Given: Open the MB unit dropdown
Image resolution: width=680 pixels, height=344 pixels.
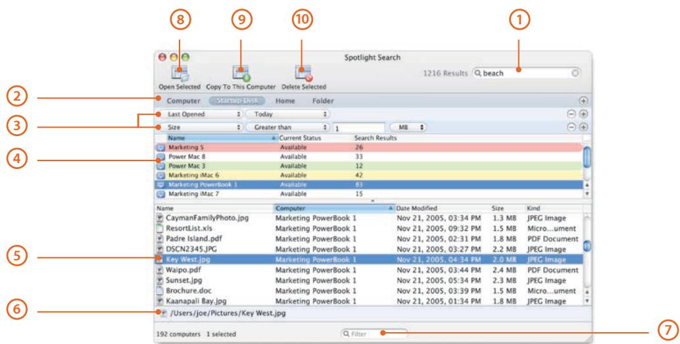Looking at the screenshot, I should (408, 127).
